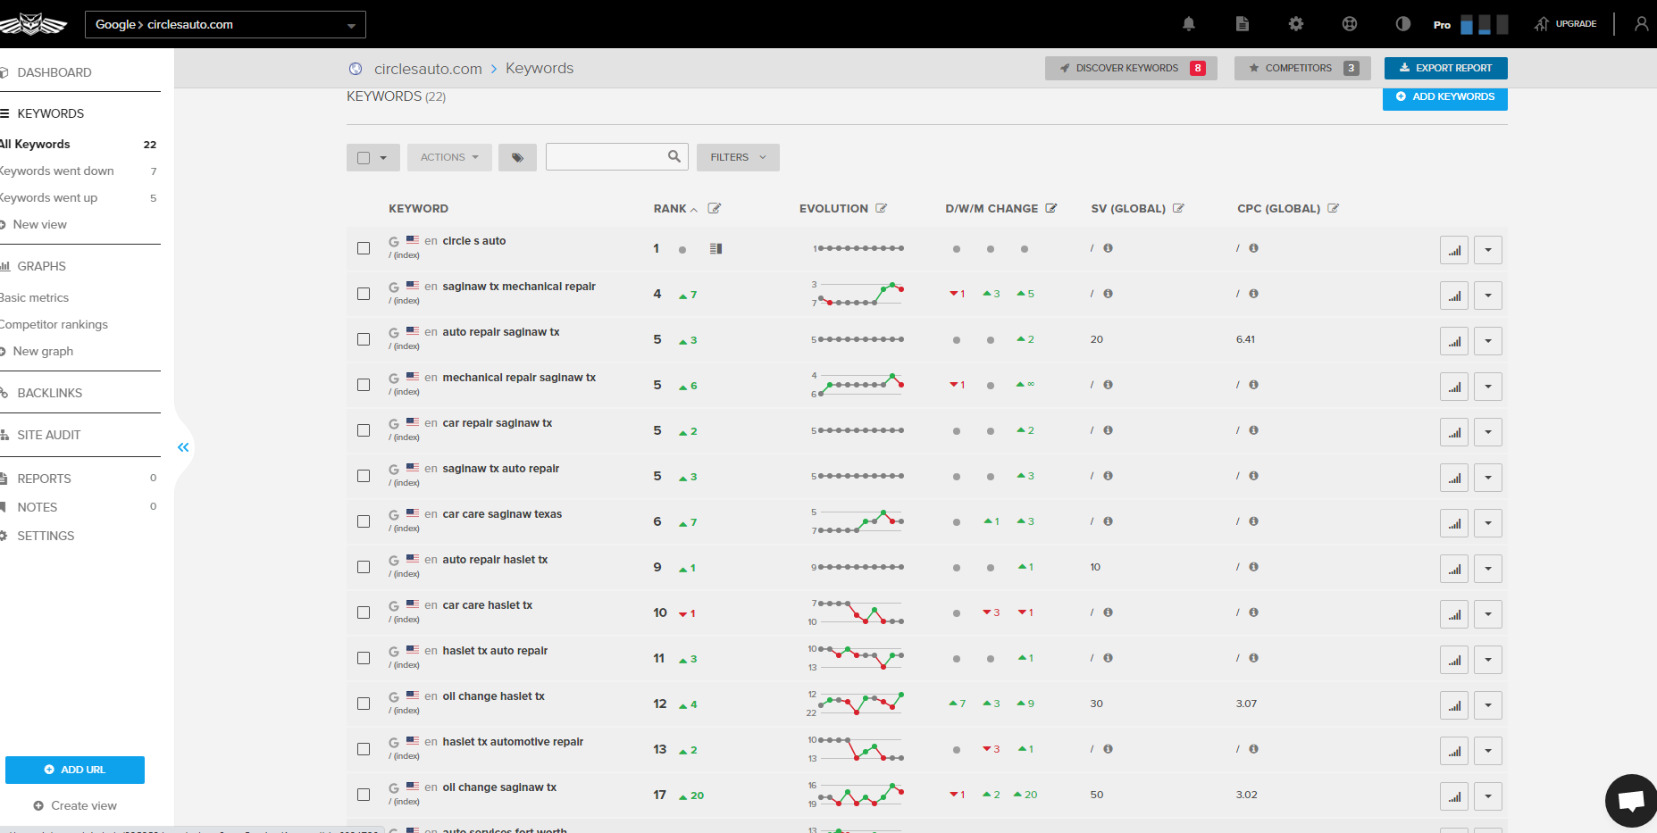Select checkbox for circle s auto
Image resolution: width=1657 pixels, height=833 pixels.
tap(364, 248)
